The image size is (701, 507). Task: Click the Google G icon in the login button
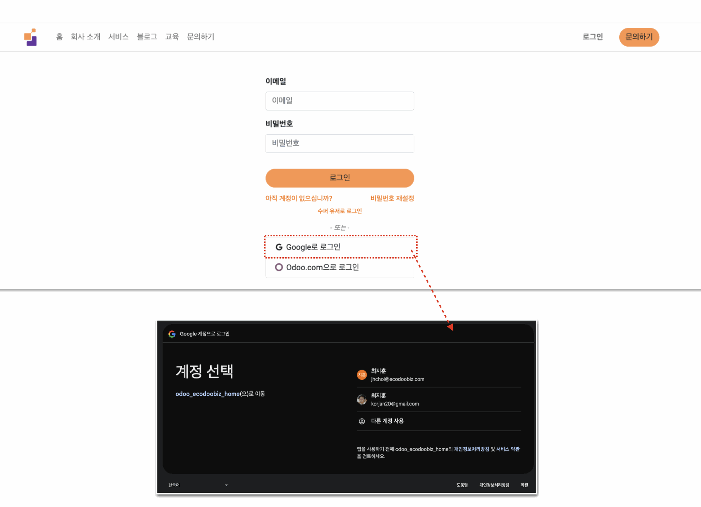pos(279,247)
